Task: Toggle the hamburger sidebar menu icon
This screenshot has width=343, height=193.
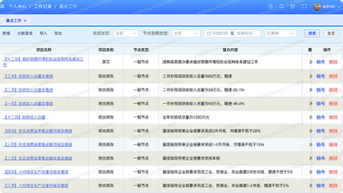Action: pyautogui.click(x=2, y=6)
